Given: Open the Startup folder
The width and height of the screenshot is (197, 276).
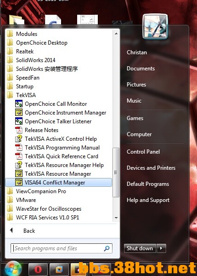Looking at the screenshot, I should (59, 86).
